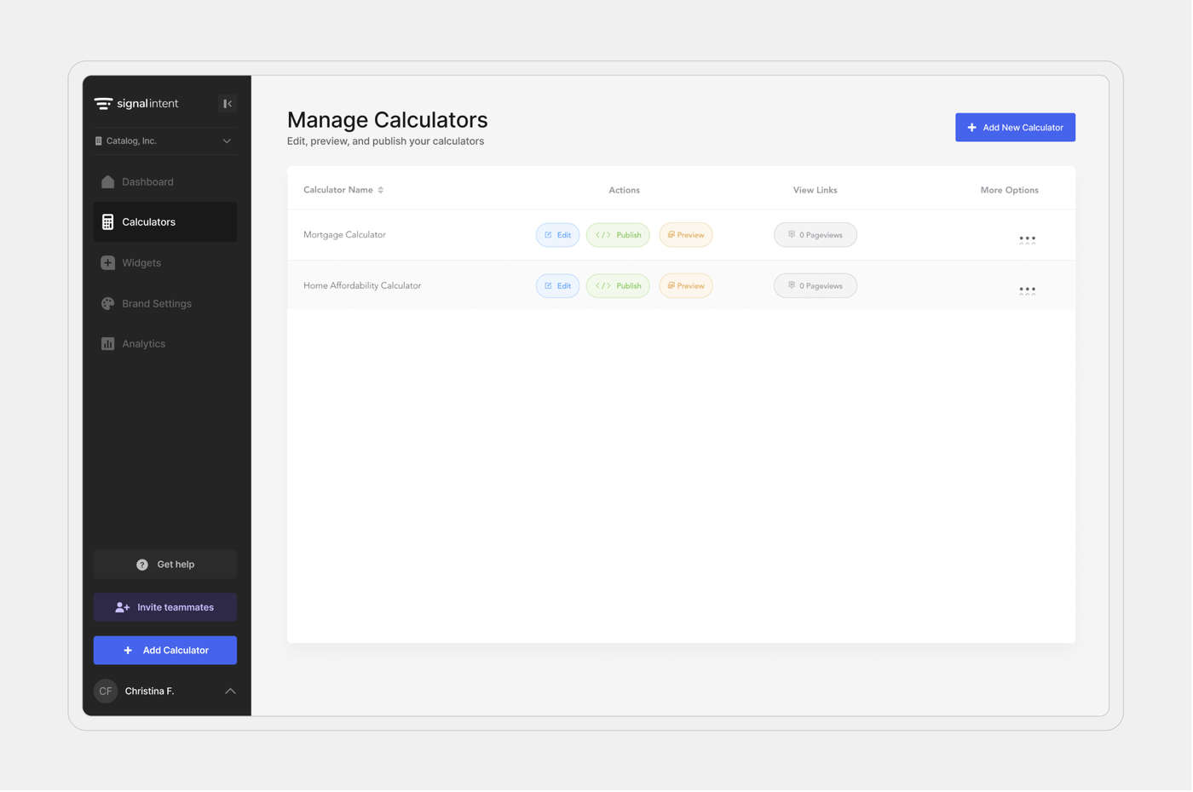This screenshot has width=1193, height=792.
Task: Open Analytics in the sidebar
Action: (x=165, y=344)
